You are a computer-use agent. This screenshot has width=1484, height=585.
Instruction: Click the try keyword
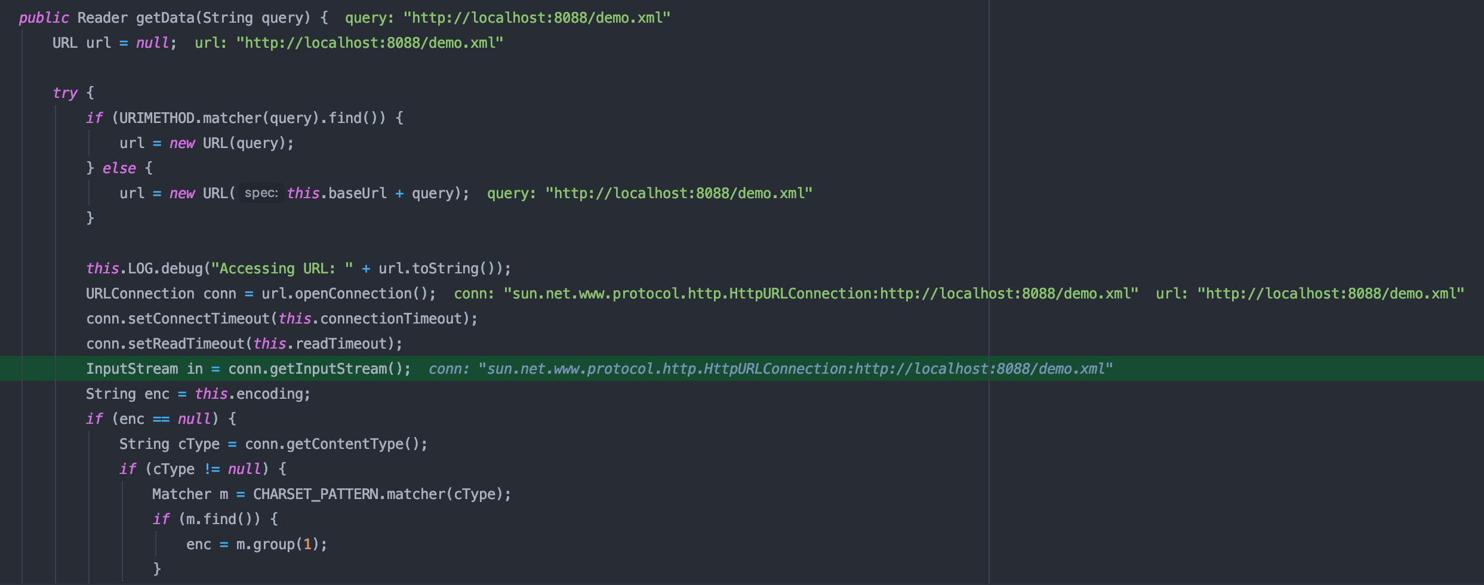[x=64, y=93]
